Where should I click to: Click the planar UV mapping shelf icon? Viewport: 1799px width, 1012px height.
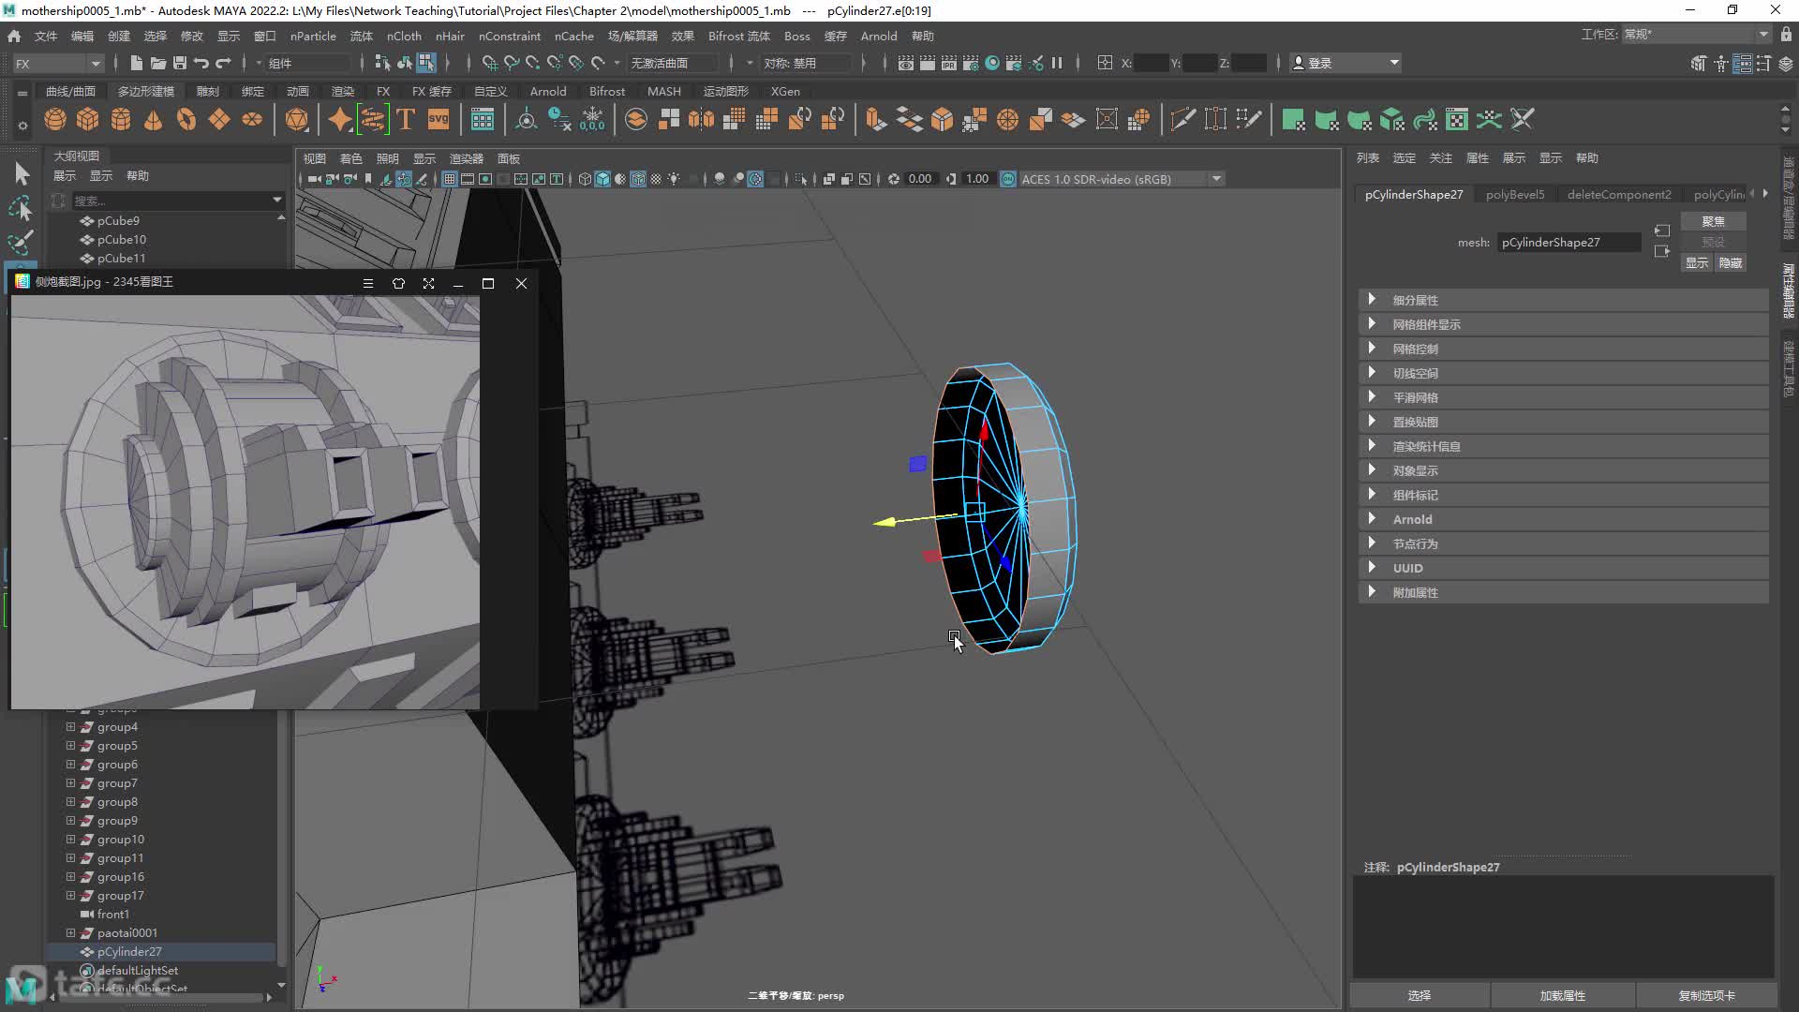click(x=1293, y=120)
